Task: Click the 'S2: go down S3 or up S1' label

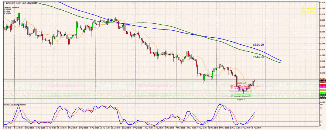Action: 241,96
